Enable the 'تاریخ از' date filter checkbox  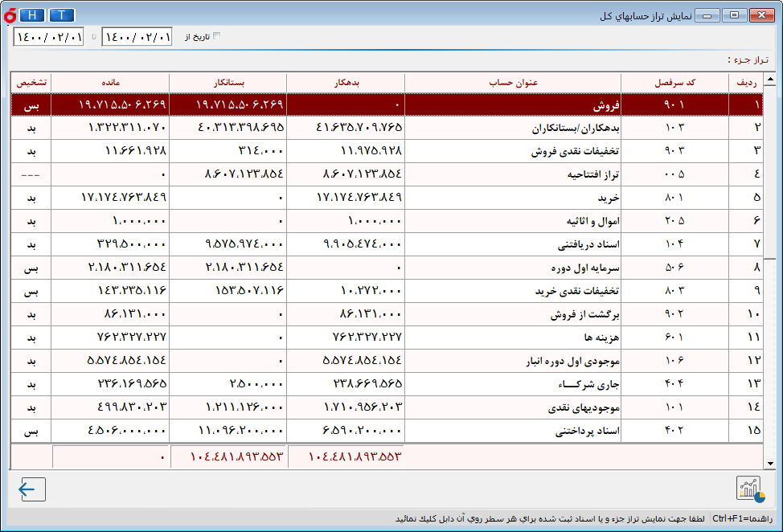point(215,36)
